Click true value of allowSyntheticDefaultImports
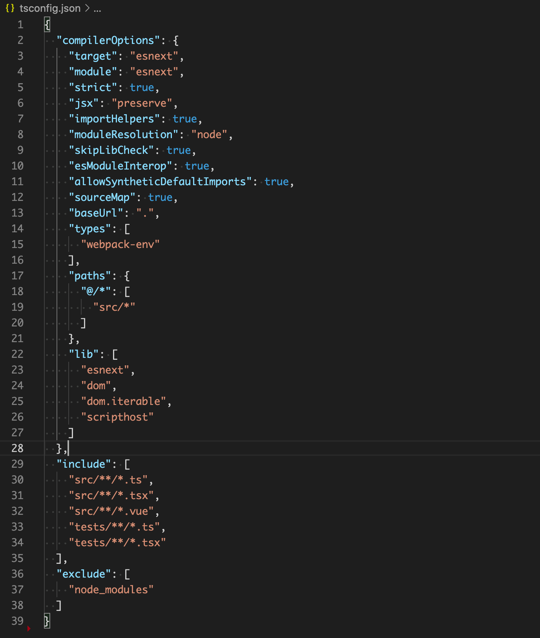The height and width of the screenshot is (638, 540). click(x=276, y=182)
